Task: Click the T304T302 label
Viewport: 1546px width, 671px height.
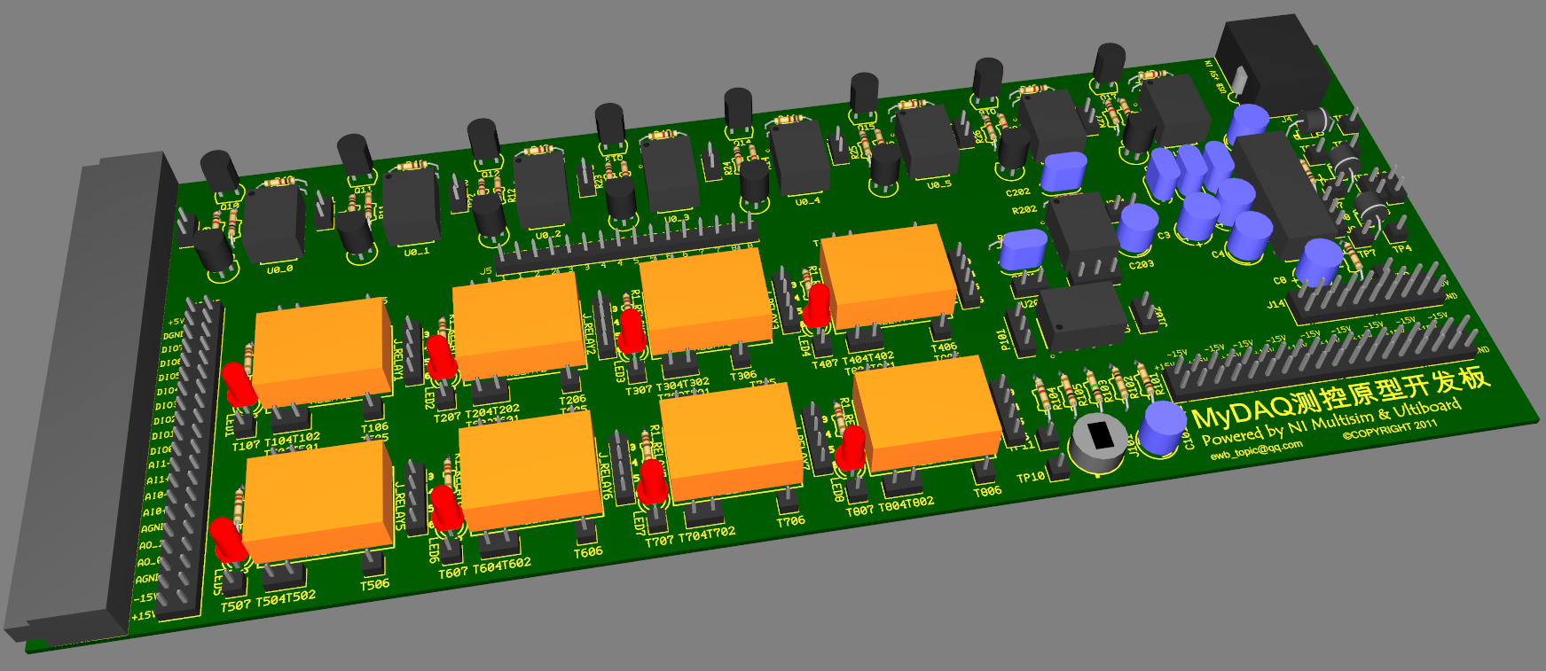Action: pyautogui.click(x=683, y=385)
